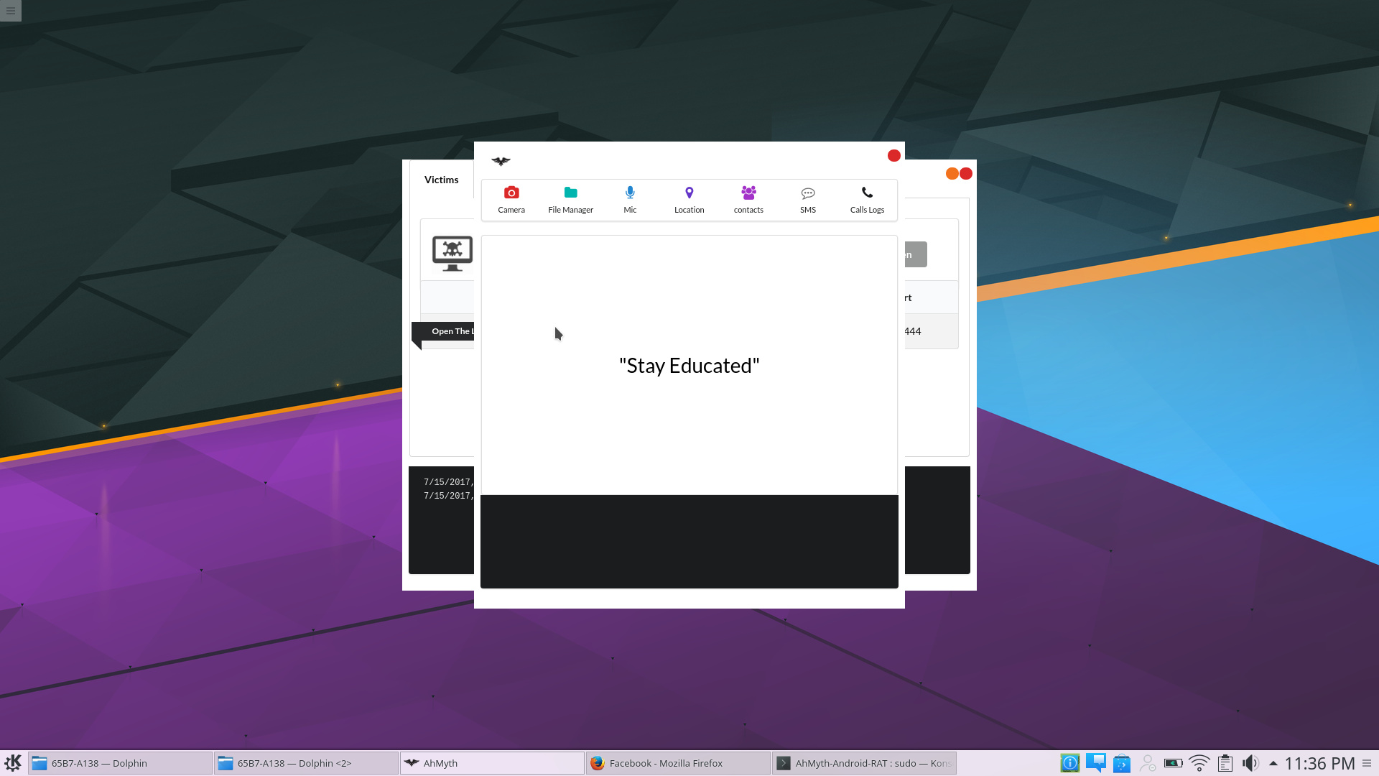Switch to first Dolphin 65B7-A138 window
This screenshot has width=1379, height=776.
click(120, 763)
